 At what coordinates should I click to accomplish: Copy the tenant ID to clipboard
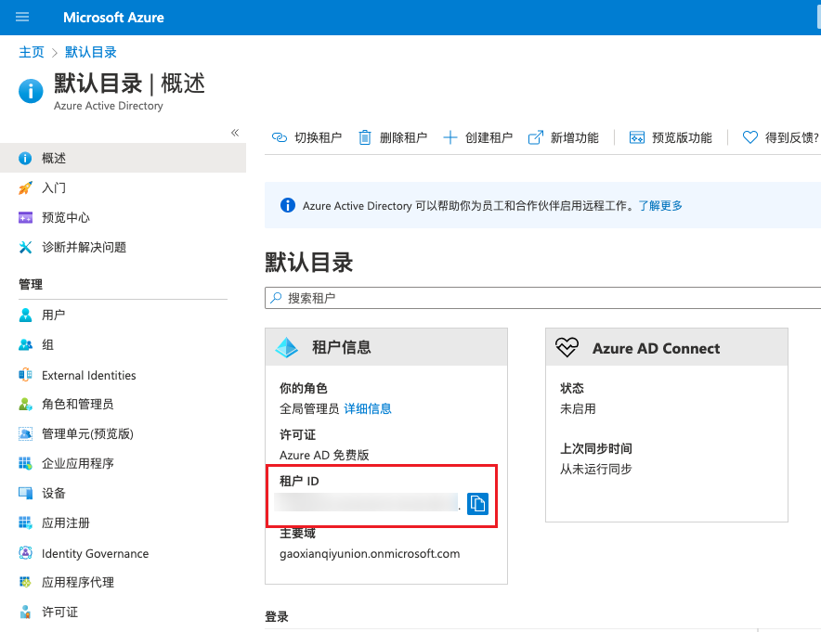(477, 504)
